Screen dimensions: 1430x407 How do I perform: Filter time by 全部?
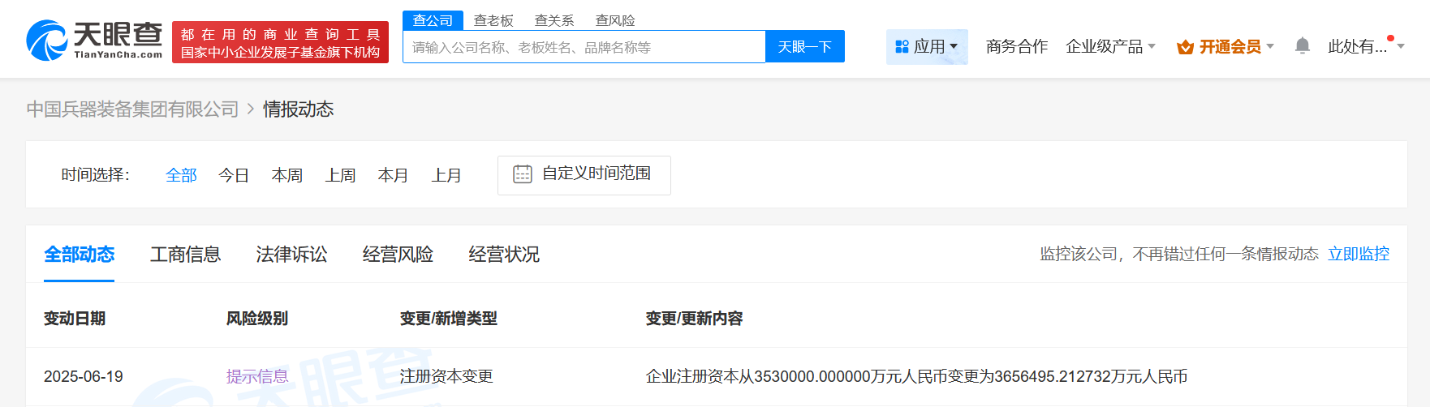tap(181, 175)
